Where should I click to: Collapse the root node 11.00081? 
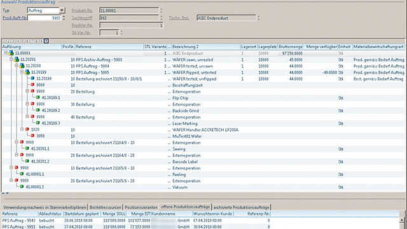click(x=6, y=53)
